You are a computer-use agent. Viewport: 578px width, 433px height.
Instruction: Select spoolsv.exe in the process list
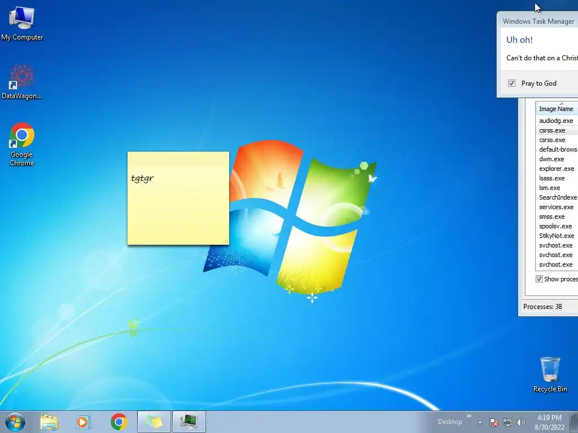point(557,226)
